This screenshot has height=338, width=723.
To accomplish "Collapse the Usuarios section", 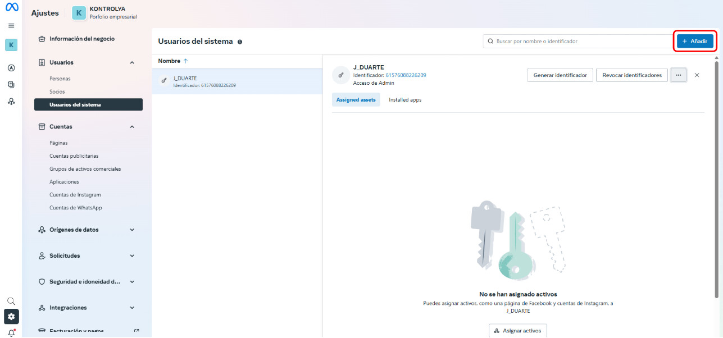I will [132, 62].
